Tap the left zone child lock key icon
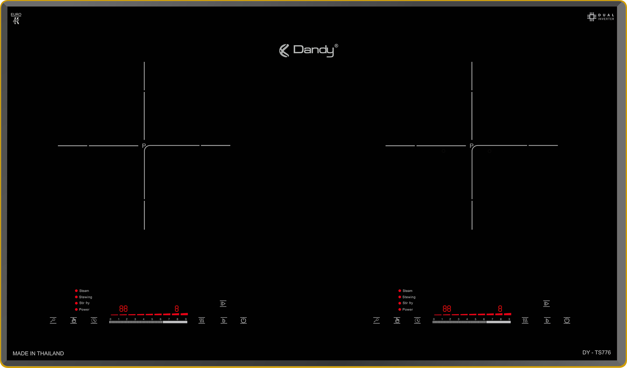This screenshot has height=368, width=627. 53,320
